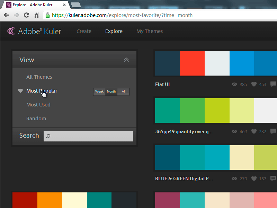Pick the dark navy swatch in Flat UI
The image size is (277, 208).
tap(168, 63)
